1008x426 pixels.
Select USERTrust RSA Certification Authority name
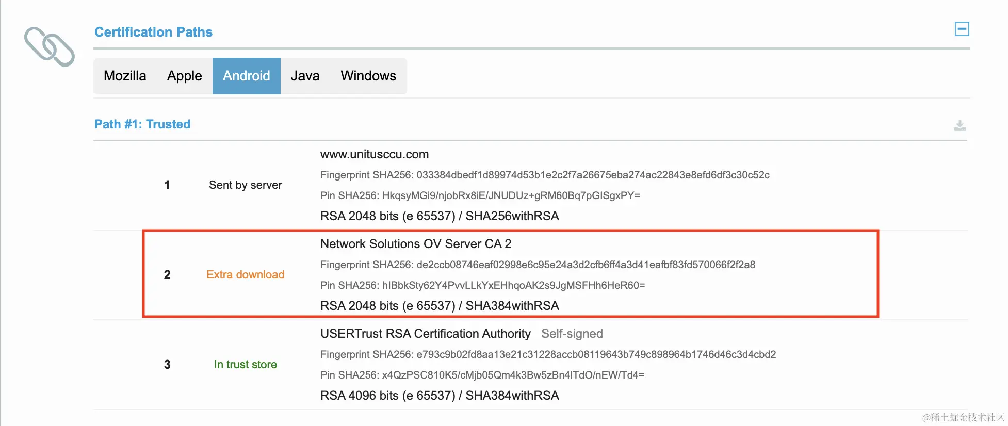(x=426, y=334)
